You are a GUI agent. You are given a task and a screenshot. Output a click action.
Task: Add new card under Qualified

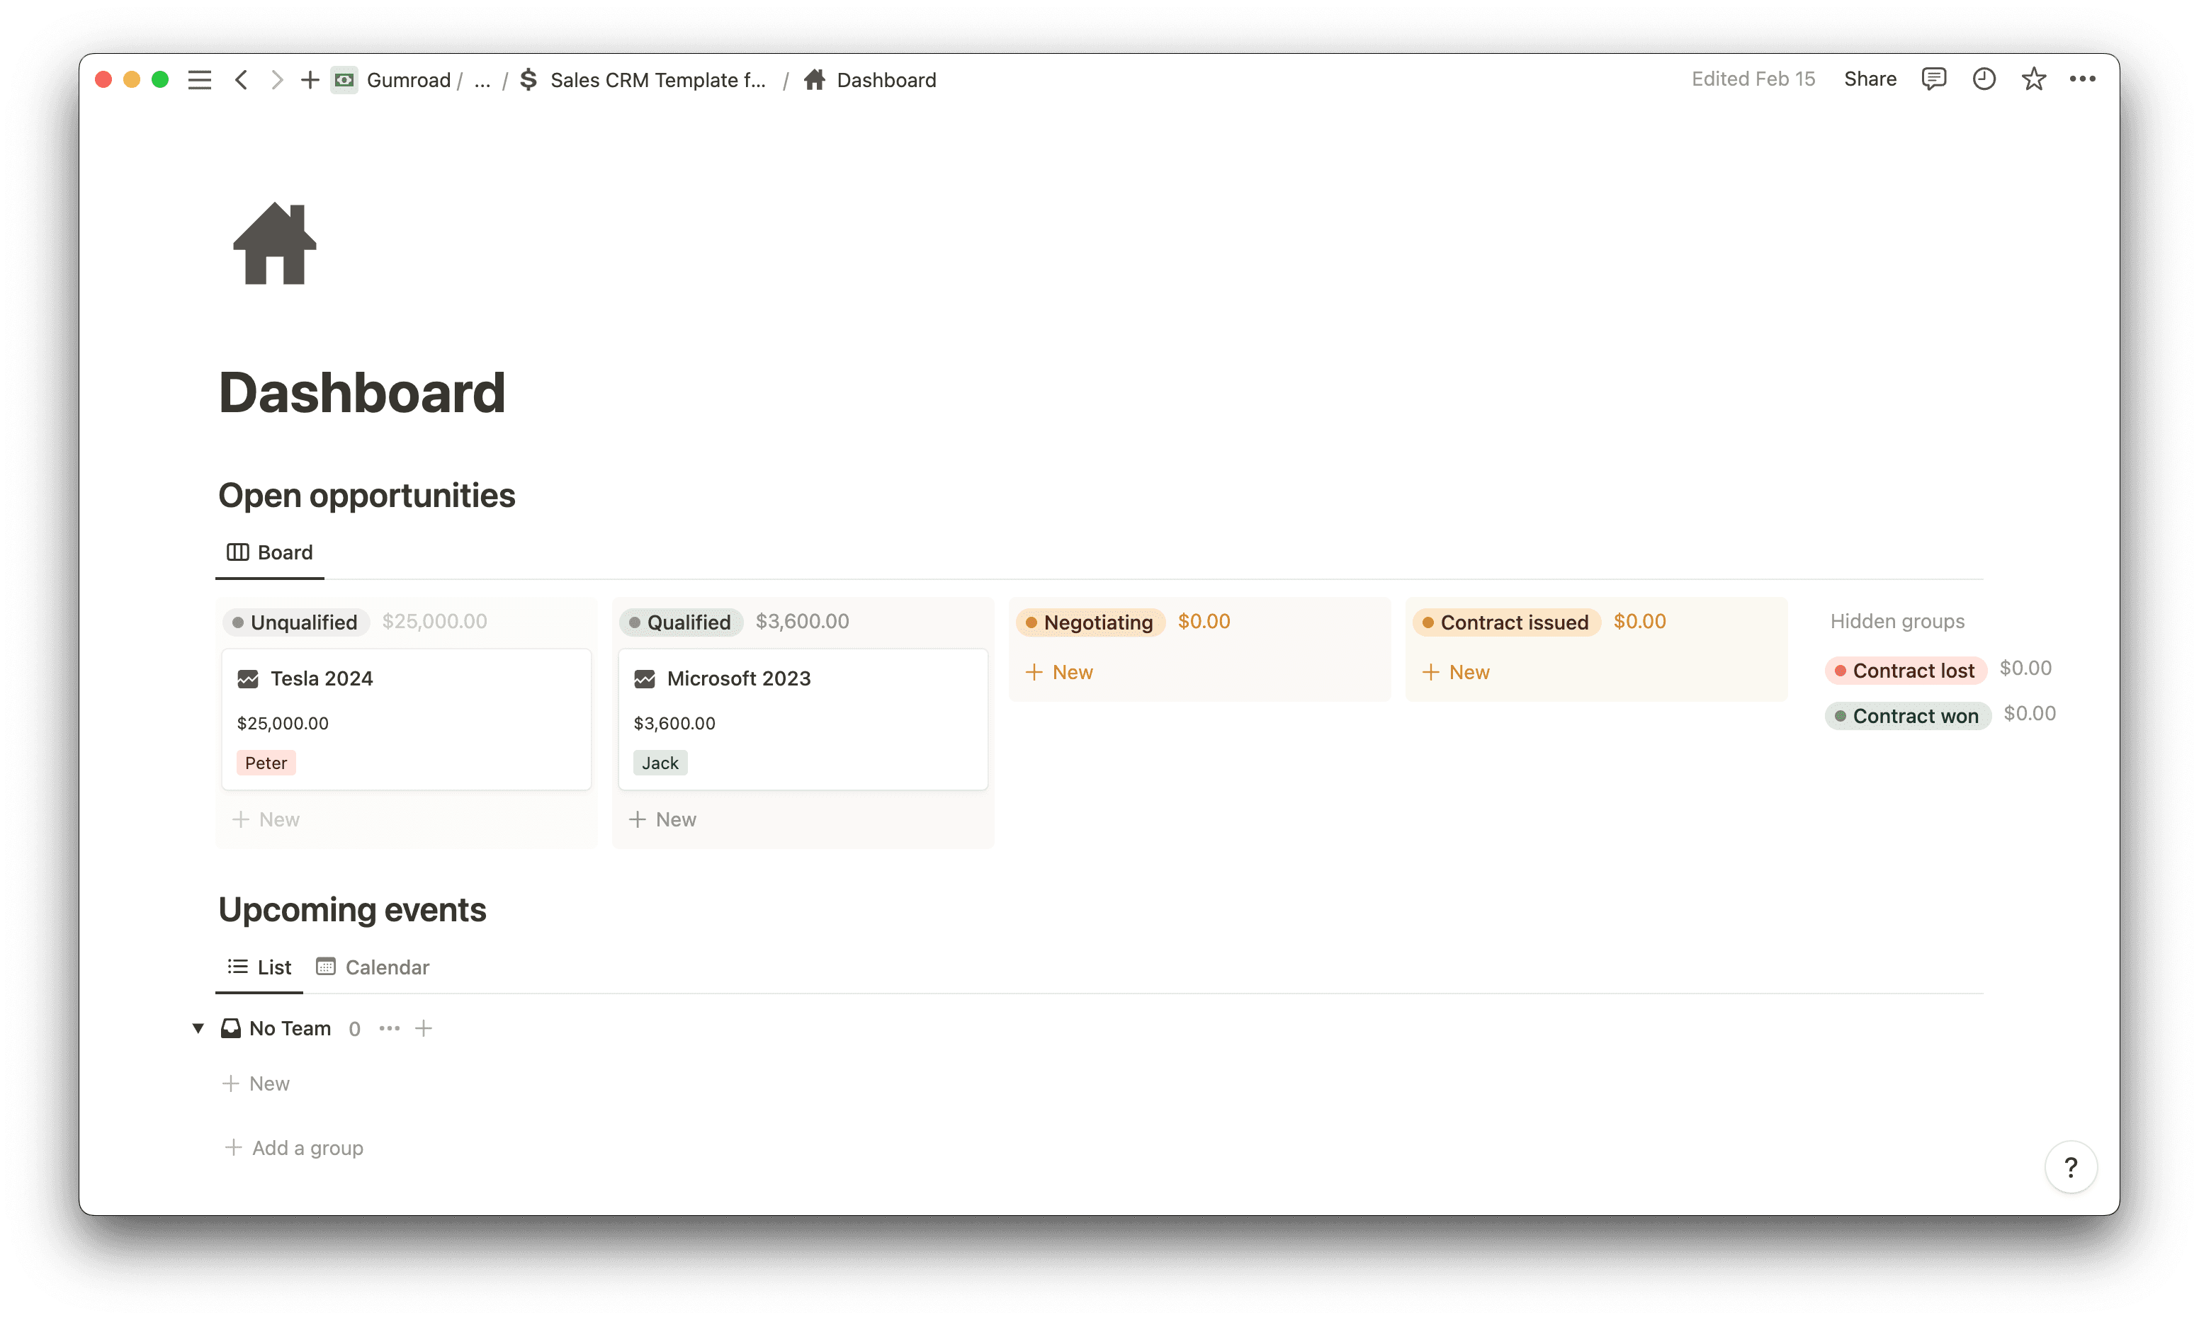click(662, 819)
